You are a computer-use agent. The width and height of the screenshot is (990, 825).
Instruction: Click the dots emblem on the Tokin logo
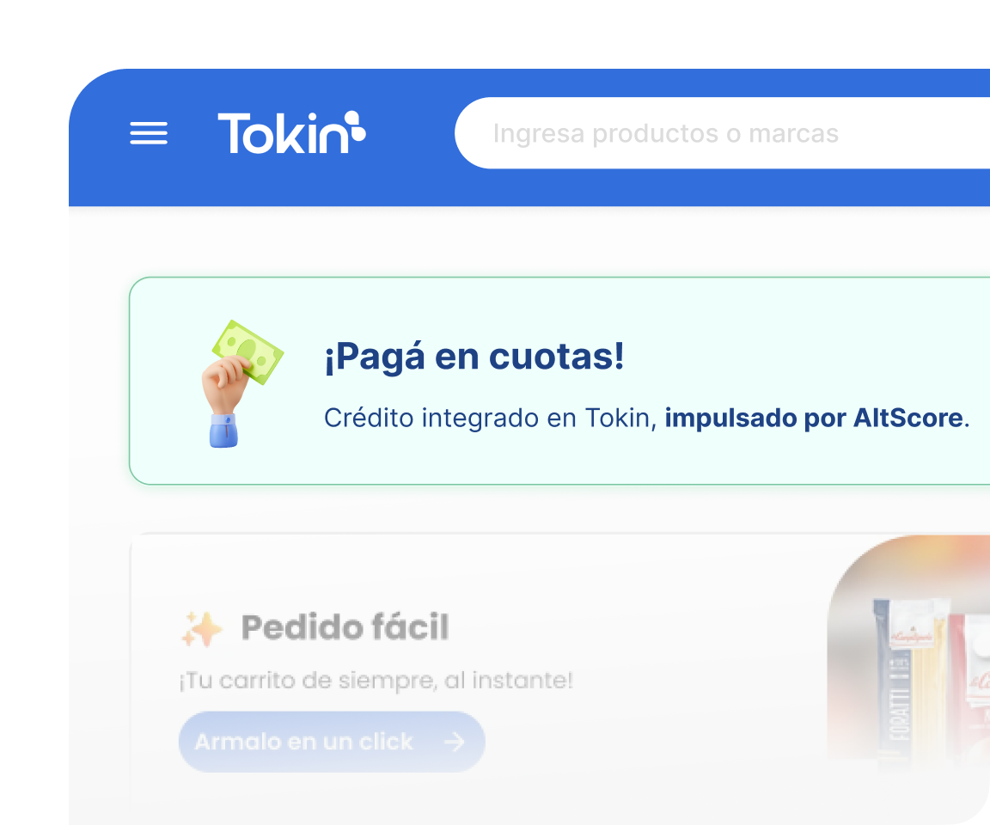(x=354, y=125)
